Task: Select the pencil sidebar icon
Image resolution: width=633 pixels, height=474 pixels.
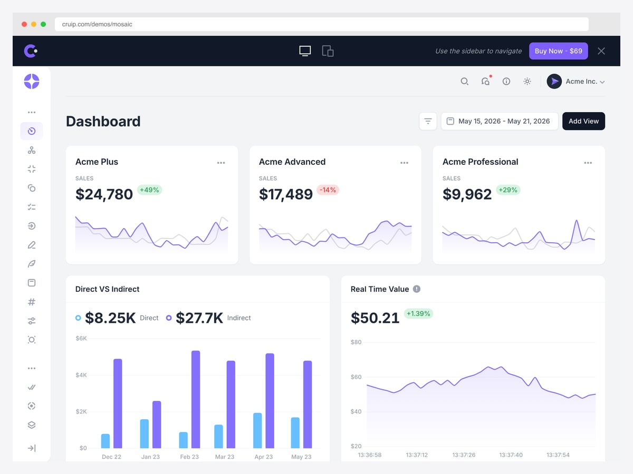Action: (x=32, y=245)
